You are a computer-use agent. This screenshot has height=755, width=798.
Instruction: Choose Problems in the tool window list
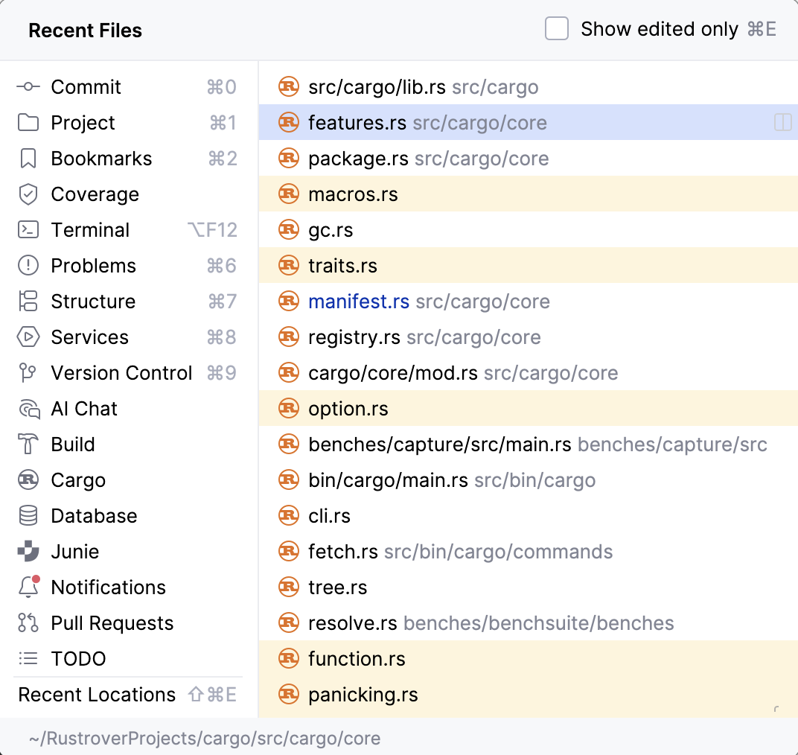click(93, 266)
